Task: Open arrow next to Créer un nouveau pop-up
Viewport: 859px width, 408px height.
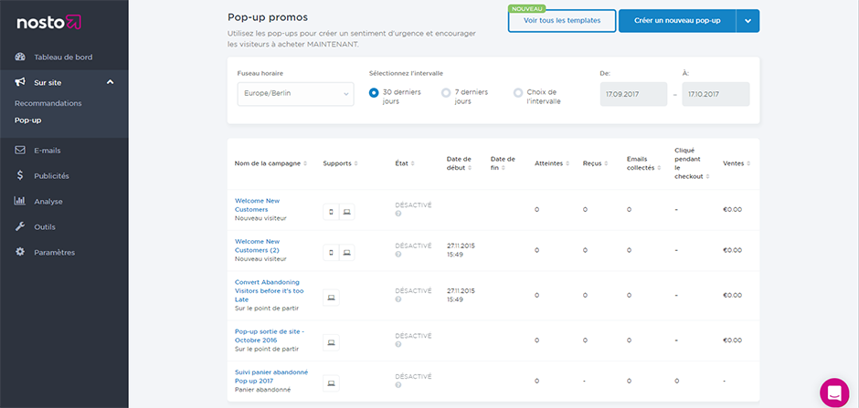Action: (748, 21)
